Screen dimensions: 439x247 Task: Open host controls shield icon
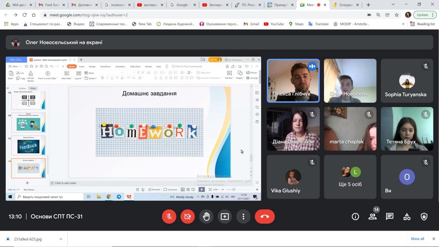coord(424,217)
